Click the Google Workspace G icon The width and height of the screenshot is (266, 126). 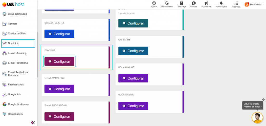4,104
